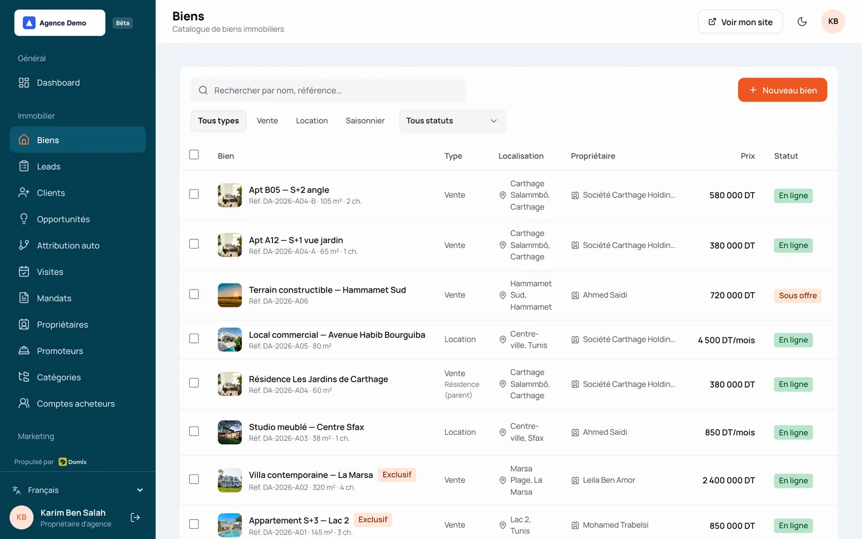The image size is (862, 539).
Task: Check the Apt B05 — S+2 angle row
Action: click(x=194, y=194)
